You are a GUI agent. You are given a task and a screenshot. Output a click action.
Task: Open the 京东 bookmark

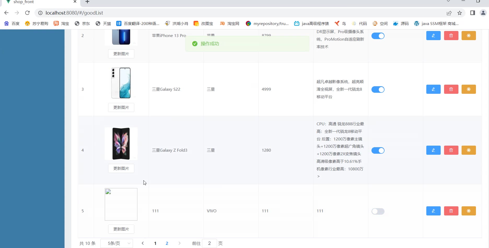pos(82,24)
